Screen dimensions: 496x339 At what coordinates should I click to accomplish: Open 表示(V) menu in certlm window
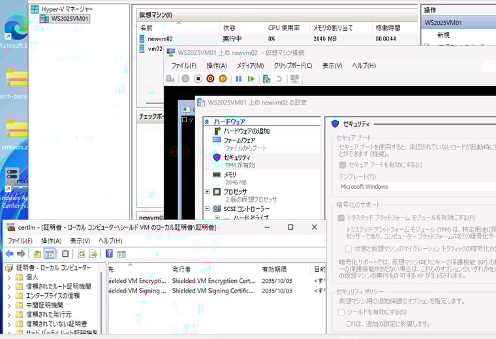point(80,241)
